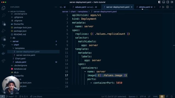The width and height of the screenshot is (175, 98).
Task: Open Run and Debug view
Action: (4, 30)
